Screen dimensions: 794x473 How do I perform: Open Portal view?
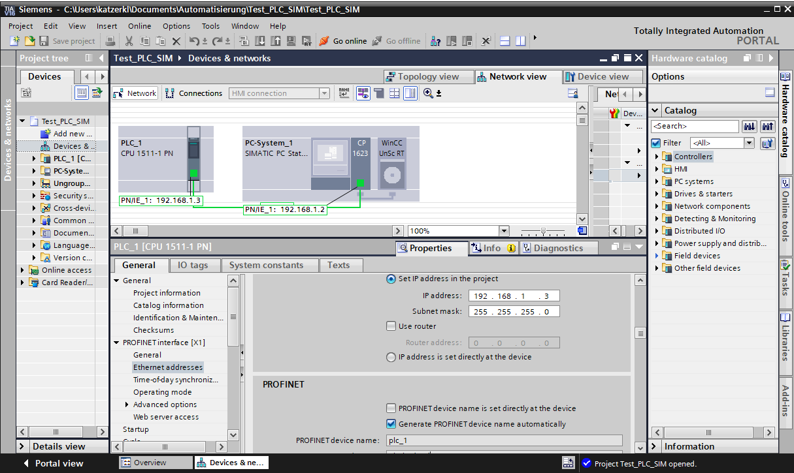tap(52, 463)
